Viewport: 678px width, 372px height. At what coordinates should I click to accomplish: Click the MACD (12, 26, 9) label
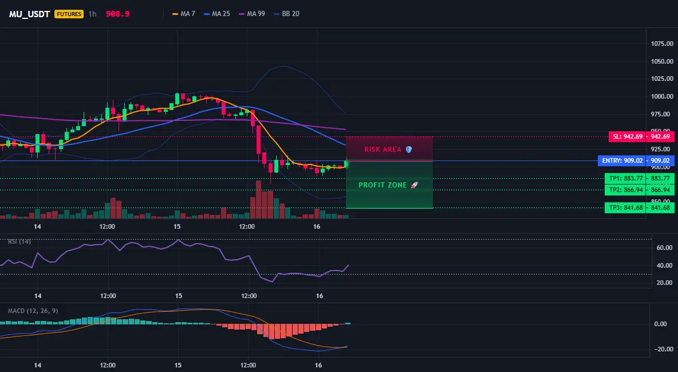33,311
